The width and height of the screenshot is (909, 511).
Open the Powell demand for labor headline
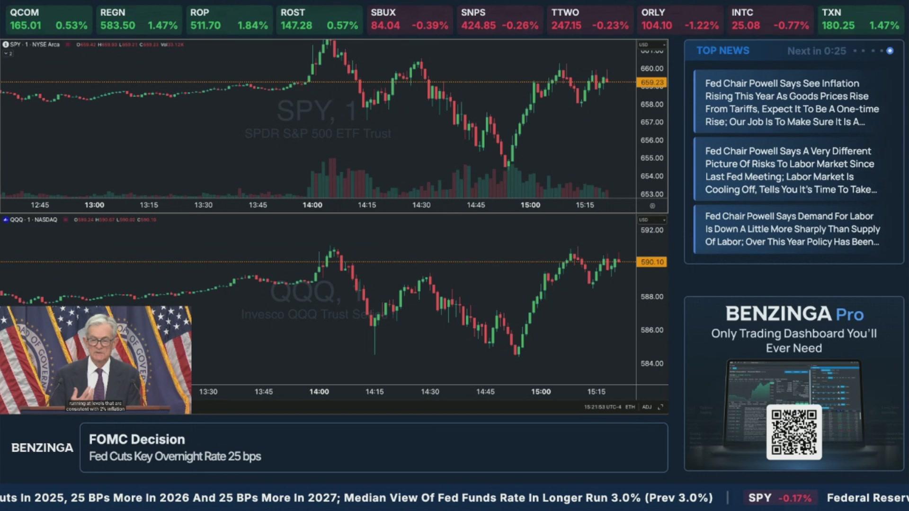click(x=792, y=229)
